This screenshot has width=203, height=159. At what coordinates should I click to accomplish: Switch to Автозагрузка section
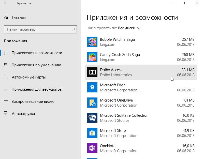point(23,114)
